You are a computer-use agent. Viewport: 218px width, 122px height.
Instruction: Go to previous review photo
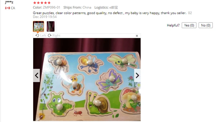(37, 76)
